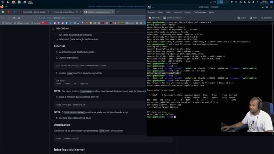This screenshot has width=274, height=154.
Task: Click the tracking protection shield icon
Action: point(40,18)
